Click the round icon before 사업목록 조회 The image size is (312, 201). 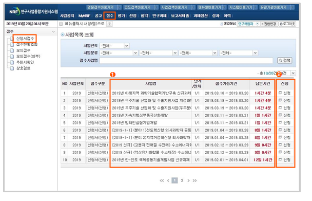point(63,34)
